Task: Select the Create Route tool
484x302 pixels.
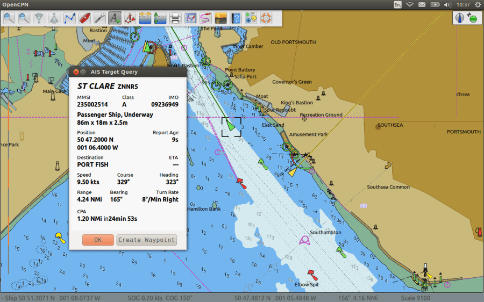Action: point(69,18)
